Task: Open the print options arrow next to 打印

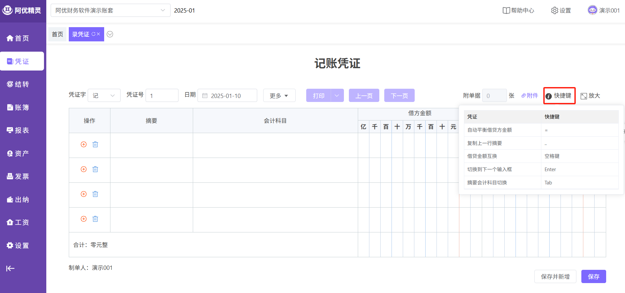Action: (337, 96)
